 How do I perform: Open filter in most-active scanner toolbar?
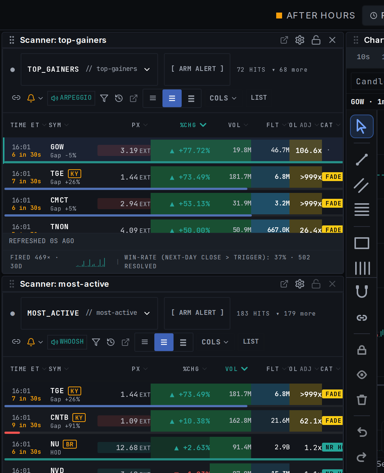coord(96,342)
